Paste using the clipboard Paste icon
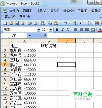The image size is (102, 108). click(56, 23)
